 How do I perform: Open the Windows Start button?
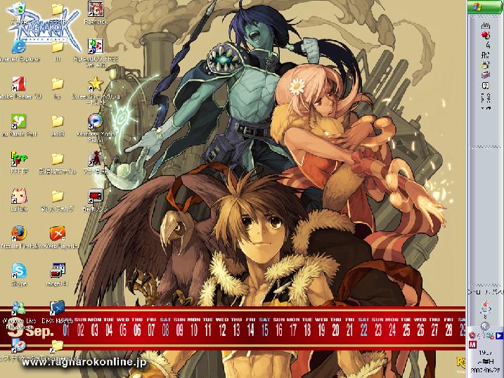coord(485,7)
